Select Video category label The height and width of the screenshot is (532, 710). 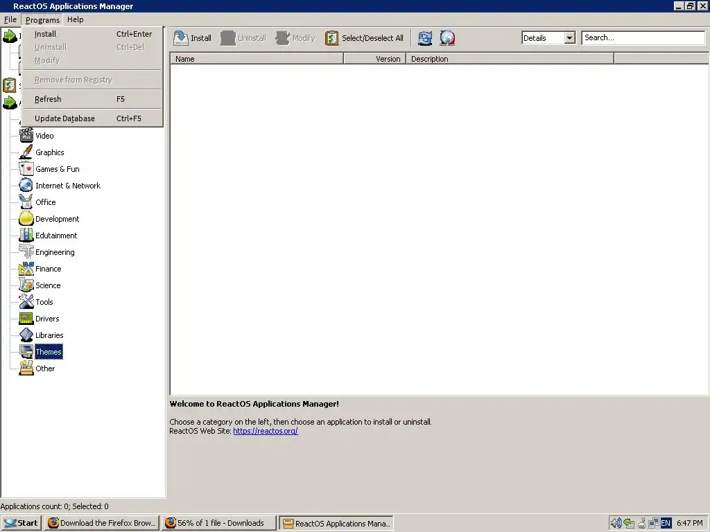pos(44,136)
